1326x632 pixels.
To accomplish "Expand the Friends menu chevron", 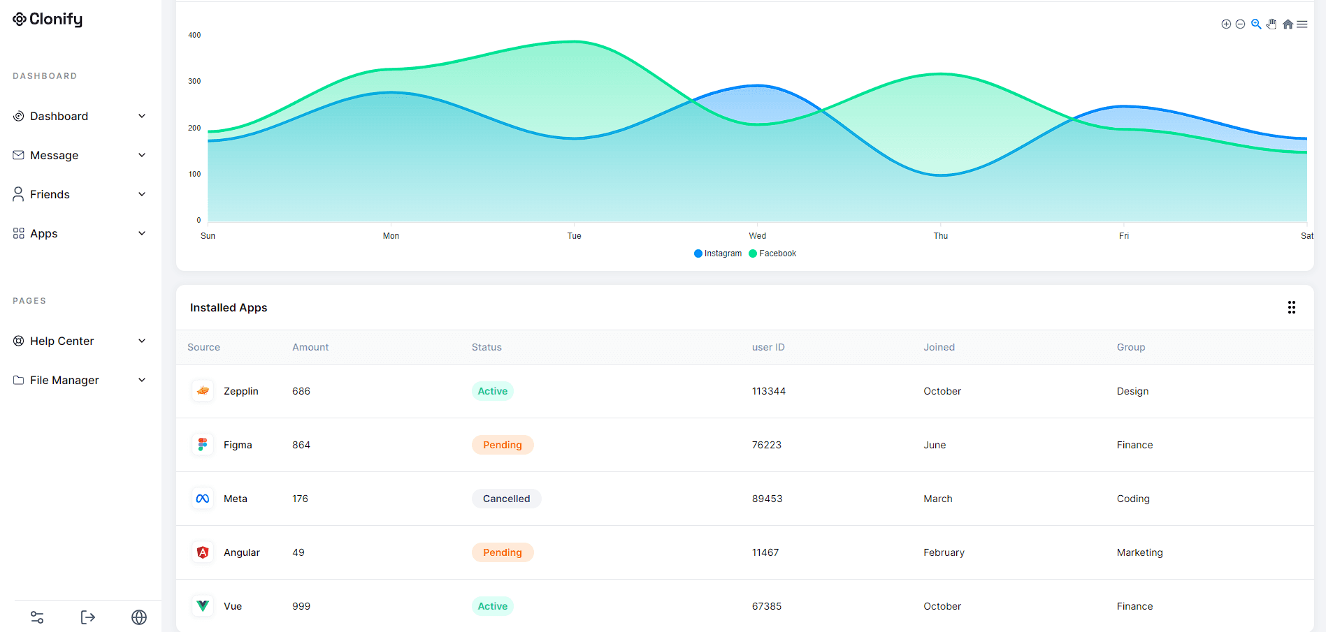I will (x=142, y=194).
